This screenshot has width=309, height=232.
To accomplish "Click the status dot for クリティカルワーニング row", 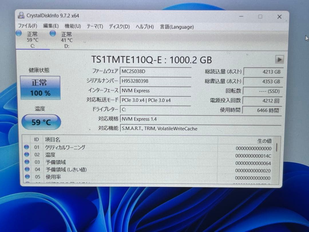I will point(27,147).
